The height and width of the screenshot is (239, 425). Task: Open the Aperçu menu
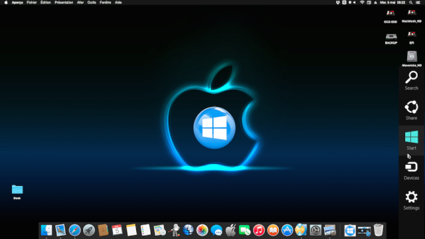tap(17, 3)
